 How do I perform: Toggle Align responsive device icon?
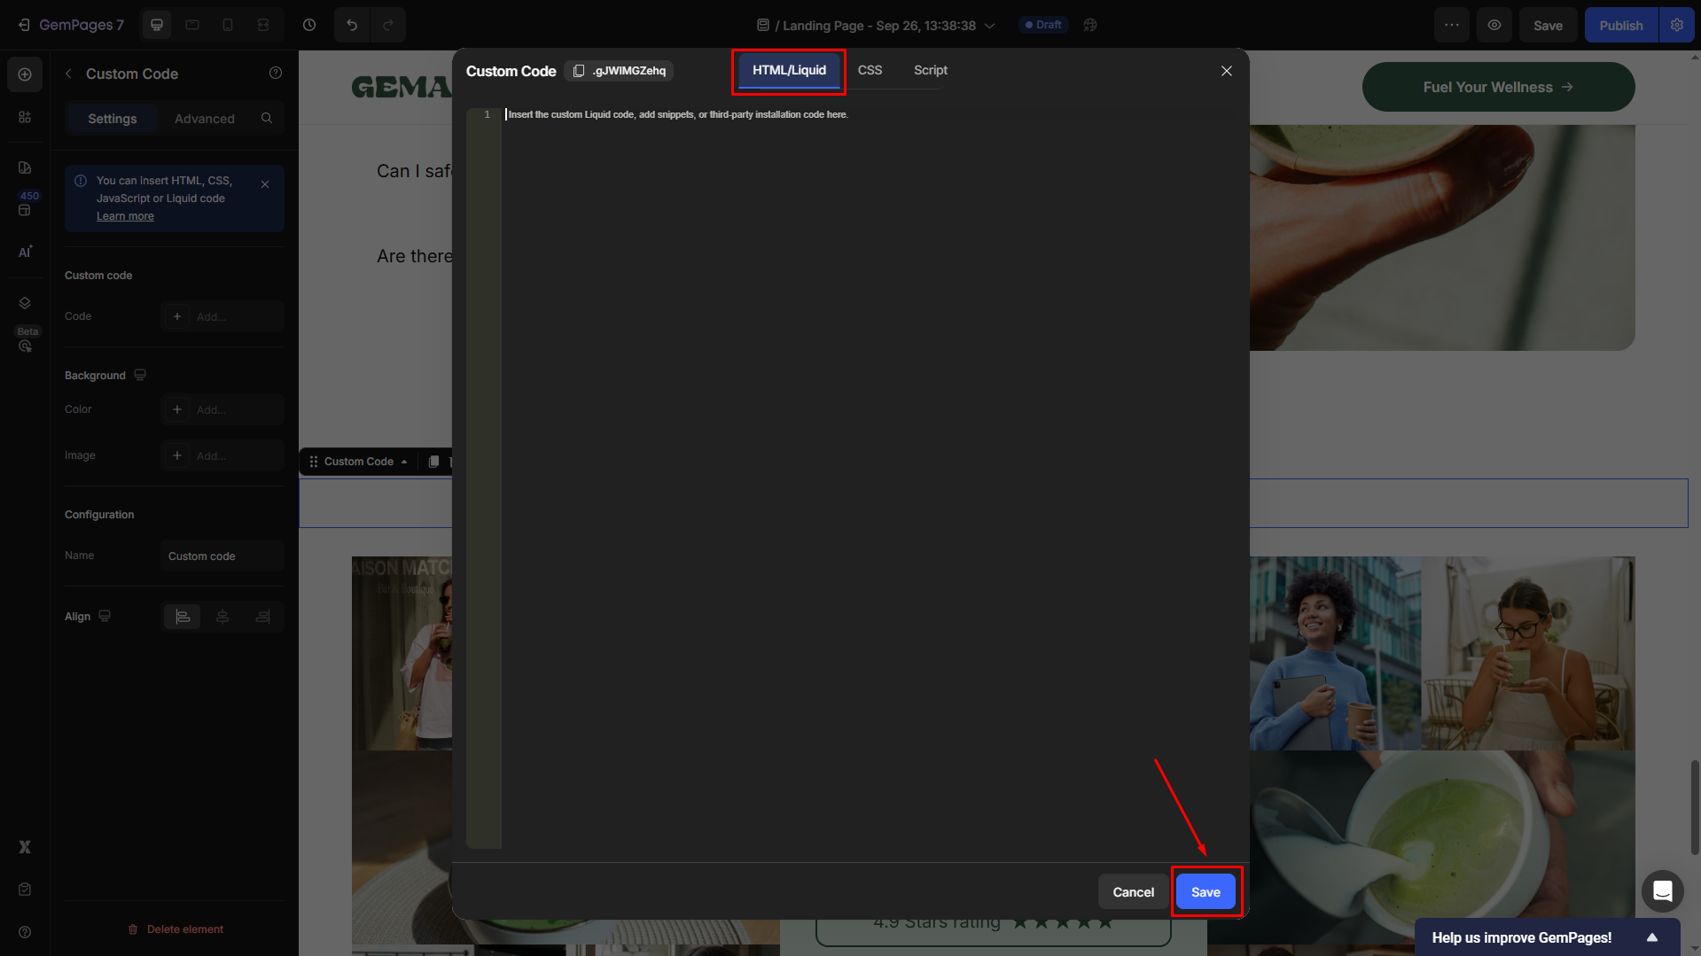click(x=105, y=616)
